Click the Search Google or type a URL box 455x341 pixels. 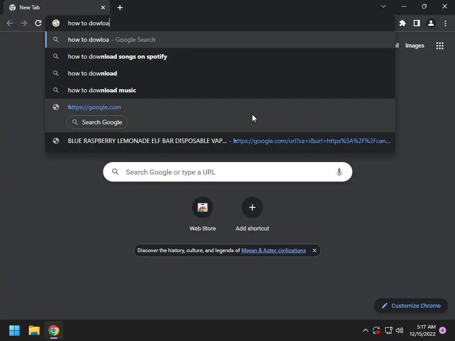[x=227, y=172]
